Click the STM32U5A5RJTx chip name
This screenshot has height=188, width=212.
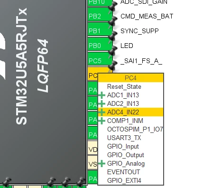click(x=21, y=66)
